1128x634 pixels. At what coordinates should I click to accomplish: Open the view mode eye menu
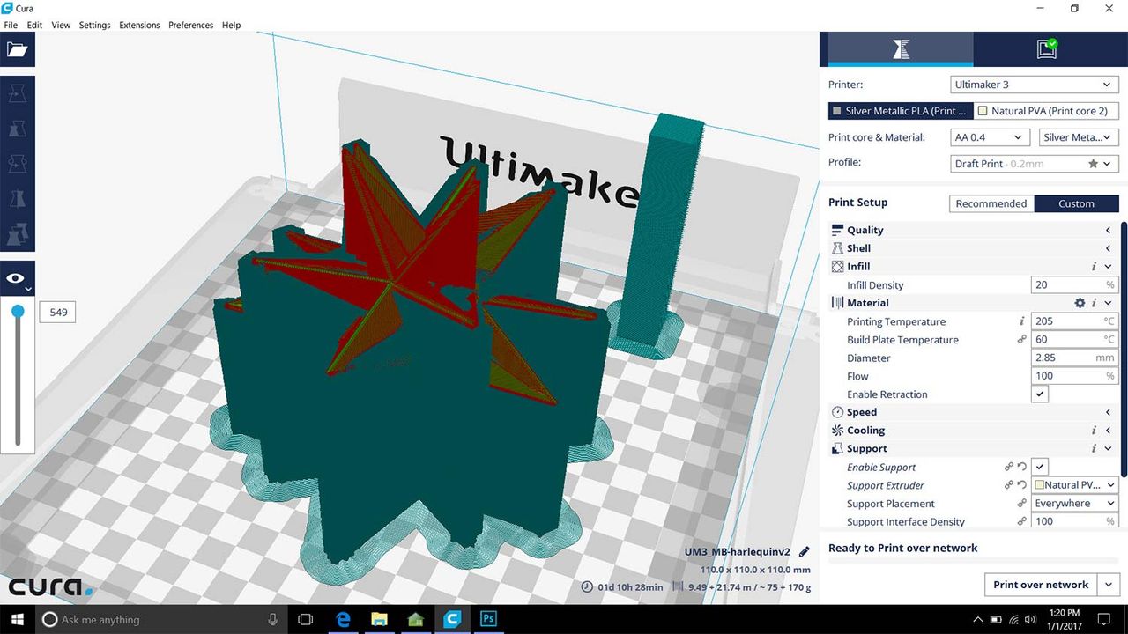(18, 279)
